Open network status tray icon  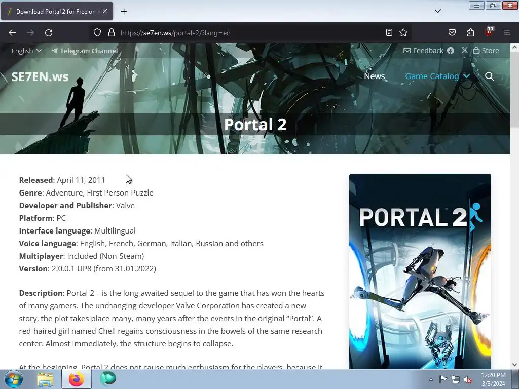pos(456,380)
